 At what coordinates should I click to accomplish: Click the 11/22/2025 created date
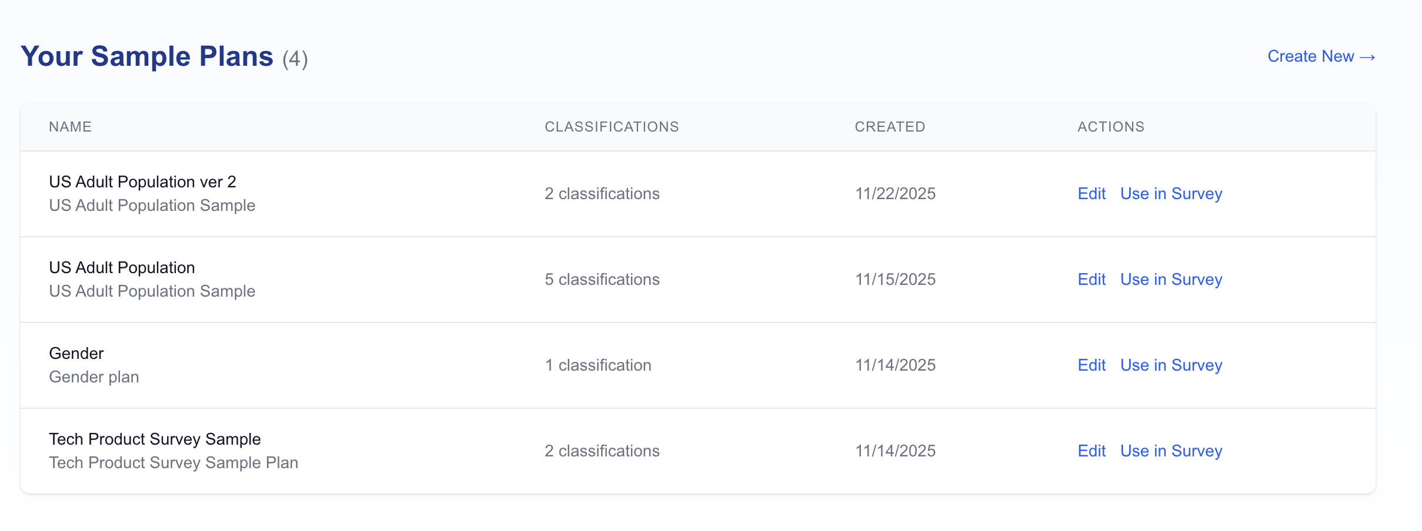pyautogui.click(x=894, y=194)
